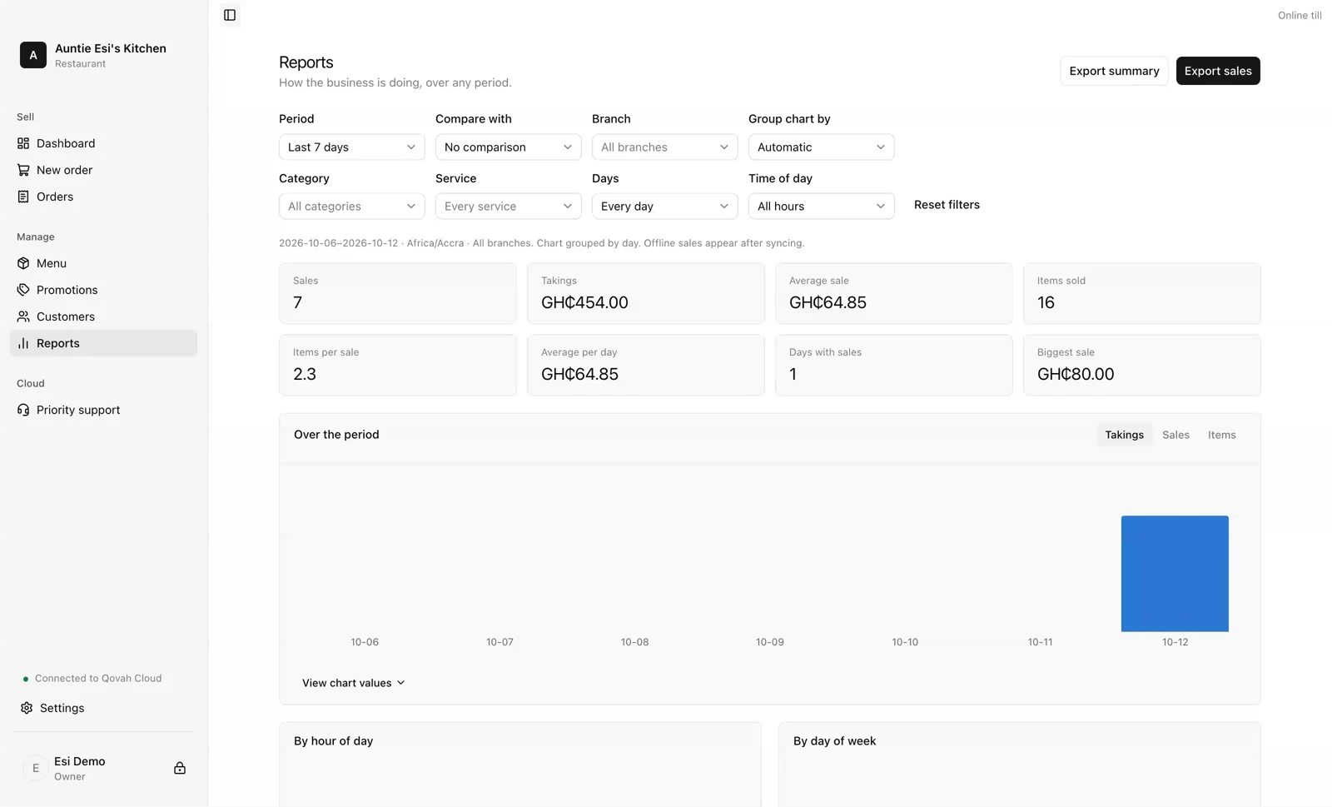Click the Takings GH₵454.00 card

(645, 293)
